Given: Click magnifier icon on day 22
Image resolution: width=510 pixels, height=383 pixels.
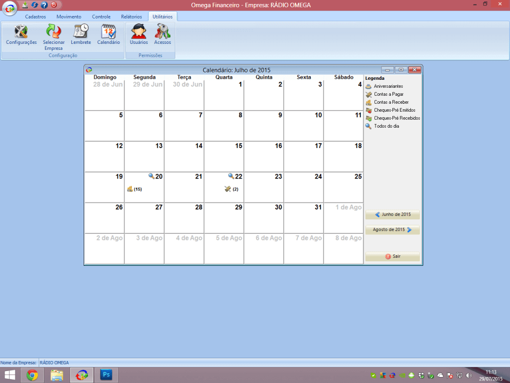Looking at the screenshot, I should coord(231,176).
